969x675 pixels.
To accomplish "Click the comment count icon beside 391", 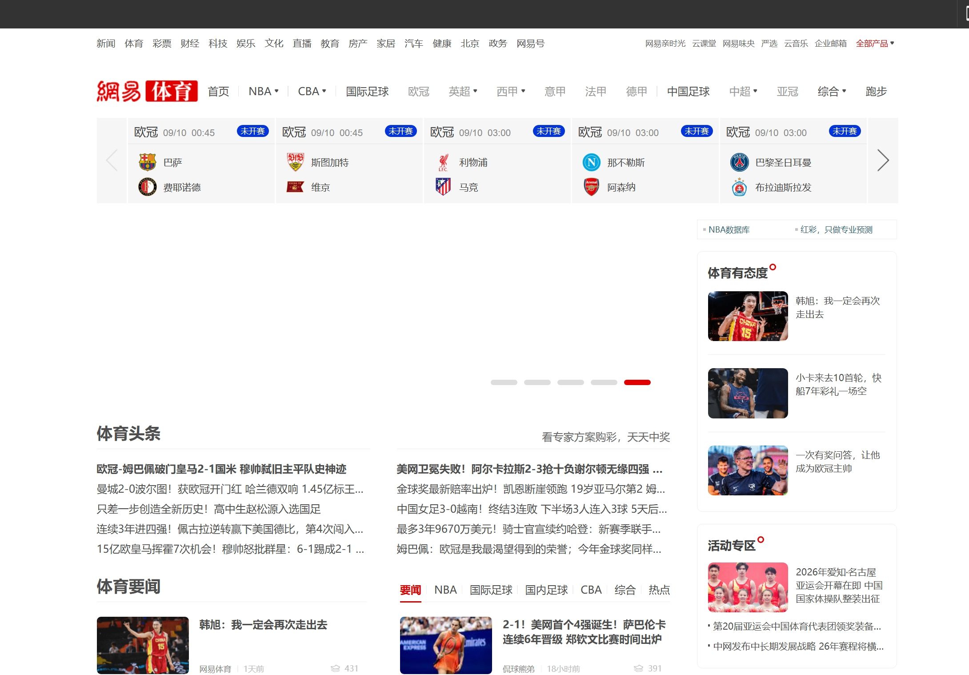I will coord(638,668).
